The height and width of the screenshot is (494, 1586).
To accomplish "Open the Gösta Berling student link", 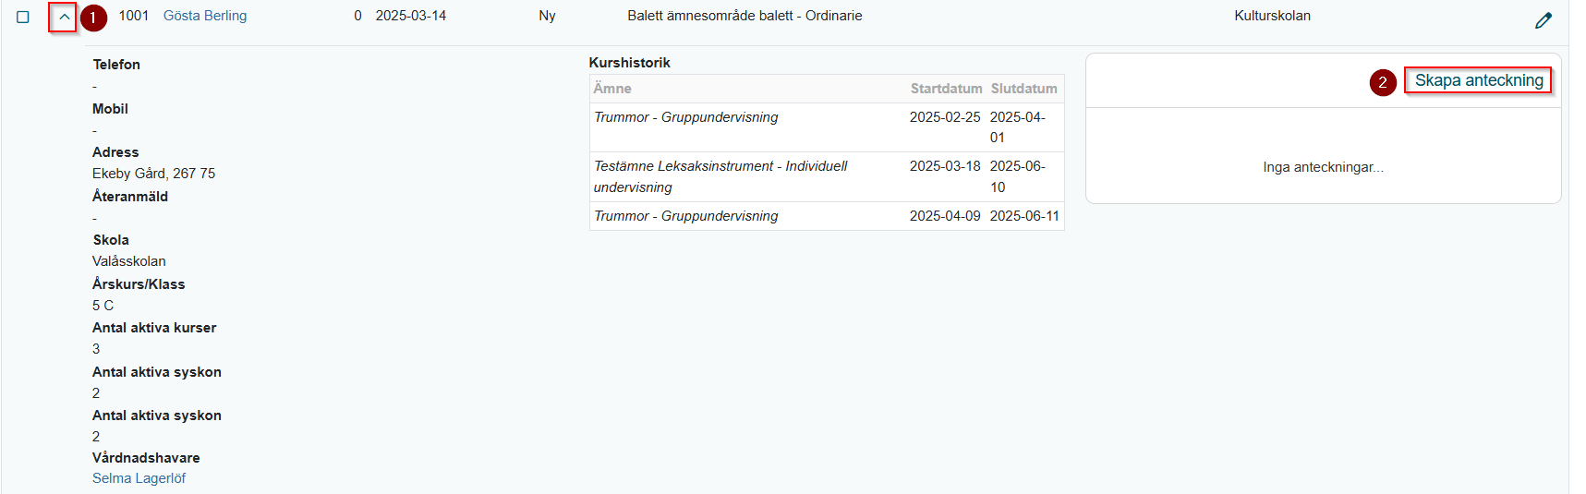I will click(205, 16).
